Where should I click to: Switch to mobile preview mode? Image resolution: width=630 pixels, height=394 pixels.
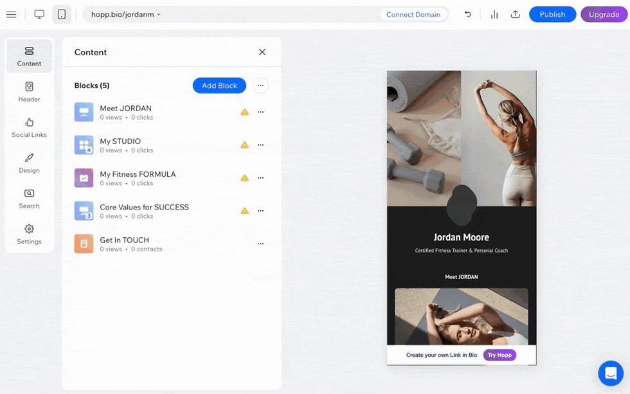[62, 14]
